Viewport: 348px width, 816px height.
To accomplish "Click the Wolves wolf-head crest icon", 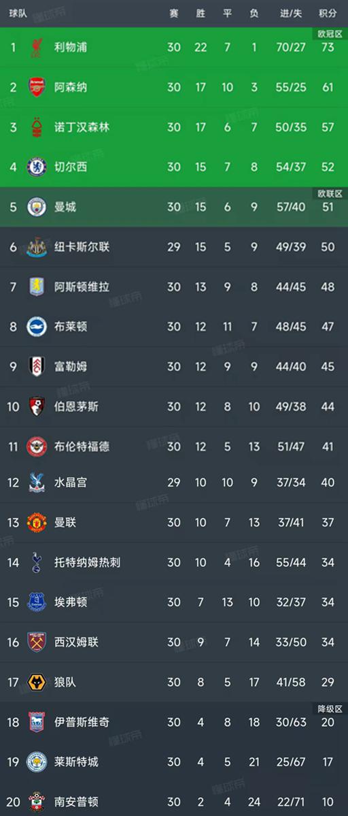I will [36, 682].
